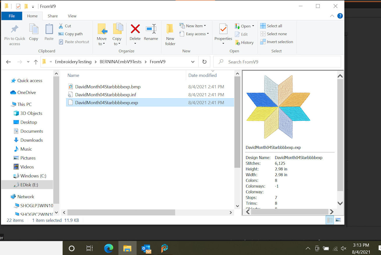
Task: Open the Customize Quick Access Toolbar dropdown
Action: tap(33, 6)
